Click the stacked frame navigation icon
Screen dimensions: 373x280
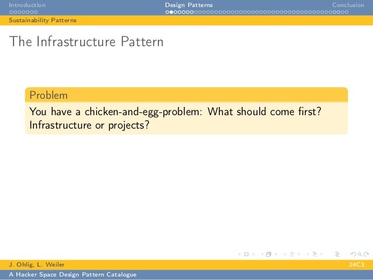coord(268,254)
